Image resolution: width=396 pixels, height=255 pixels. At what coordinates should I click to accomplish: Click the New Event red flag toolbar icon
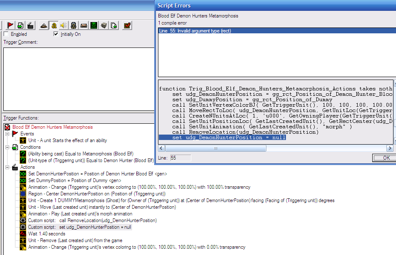click(x=10, y=25)
